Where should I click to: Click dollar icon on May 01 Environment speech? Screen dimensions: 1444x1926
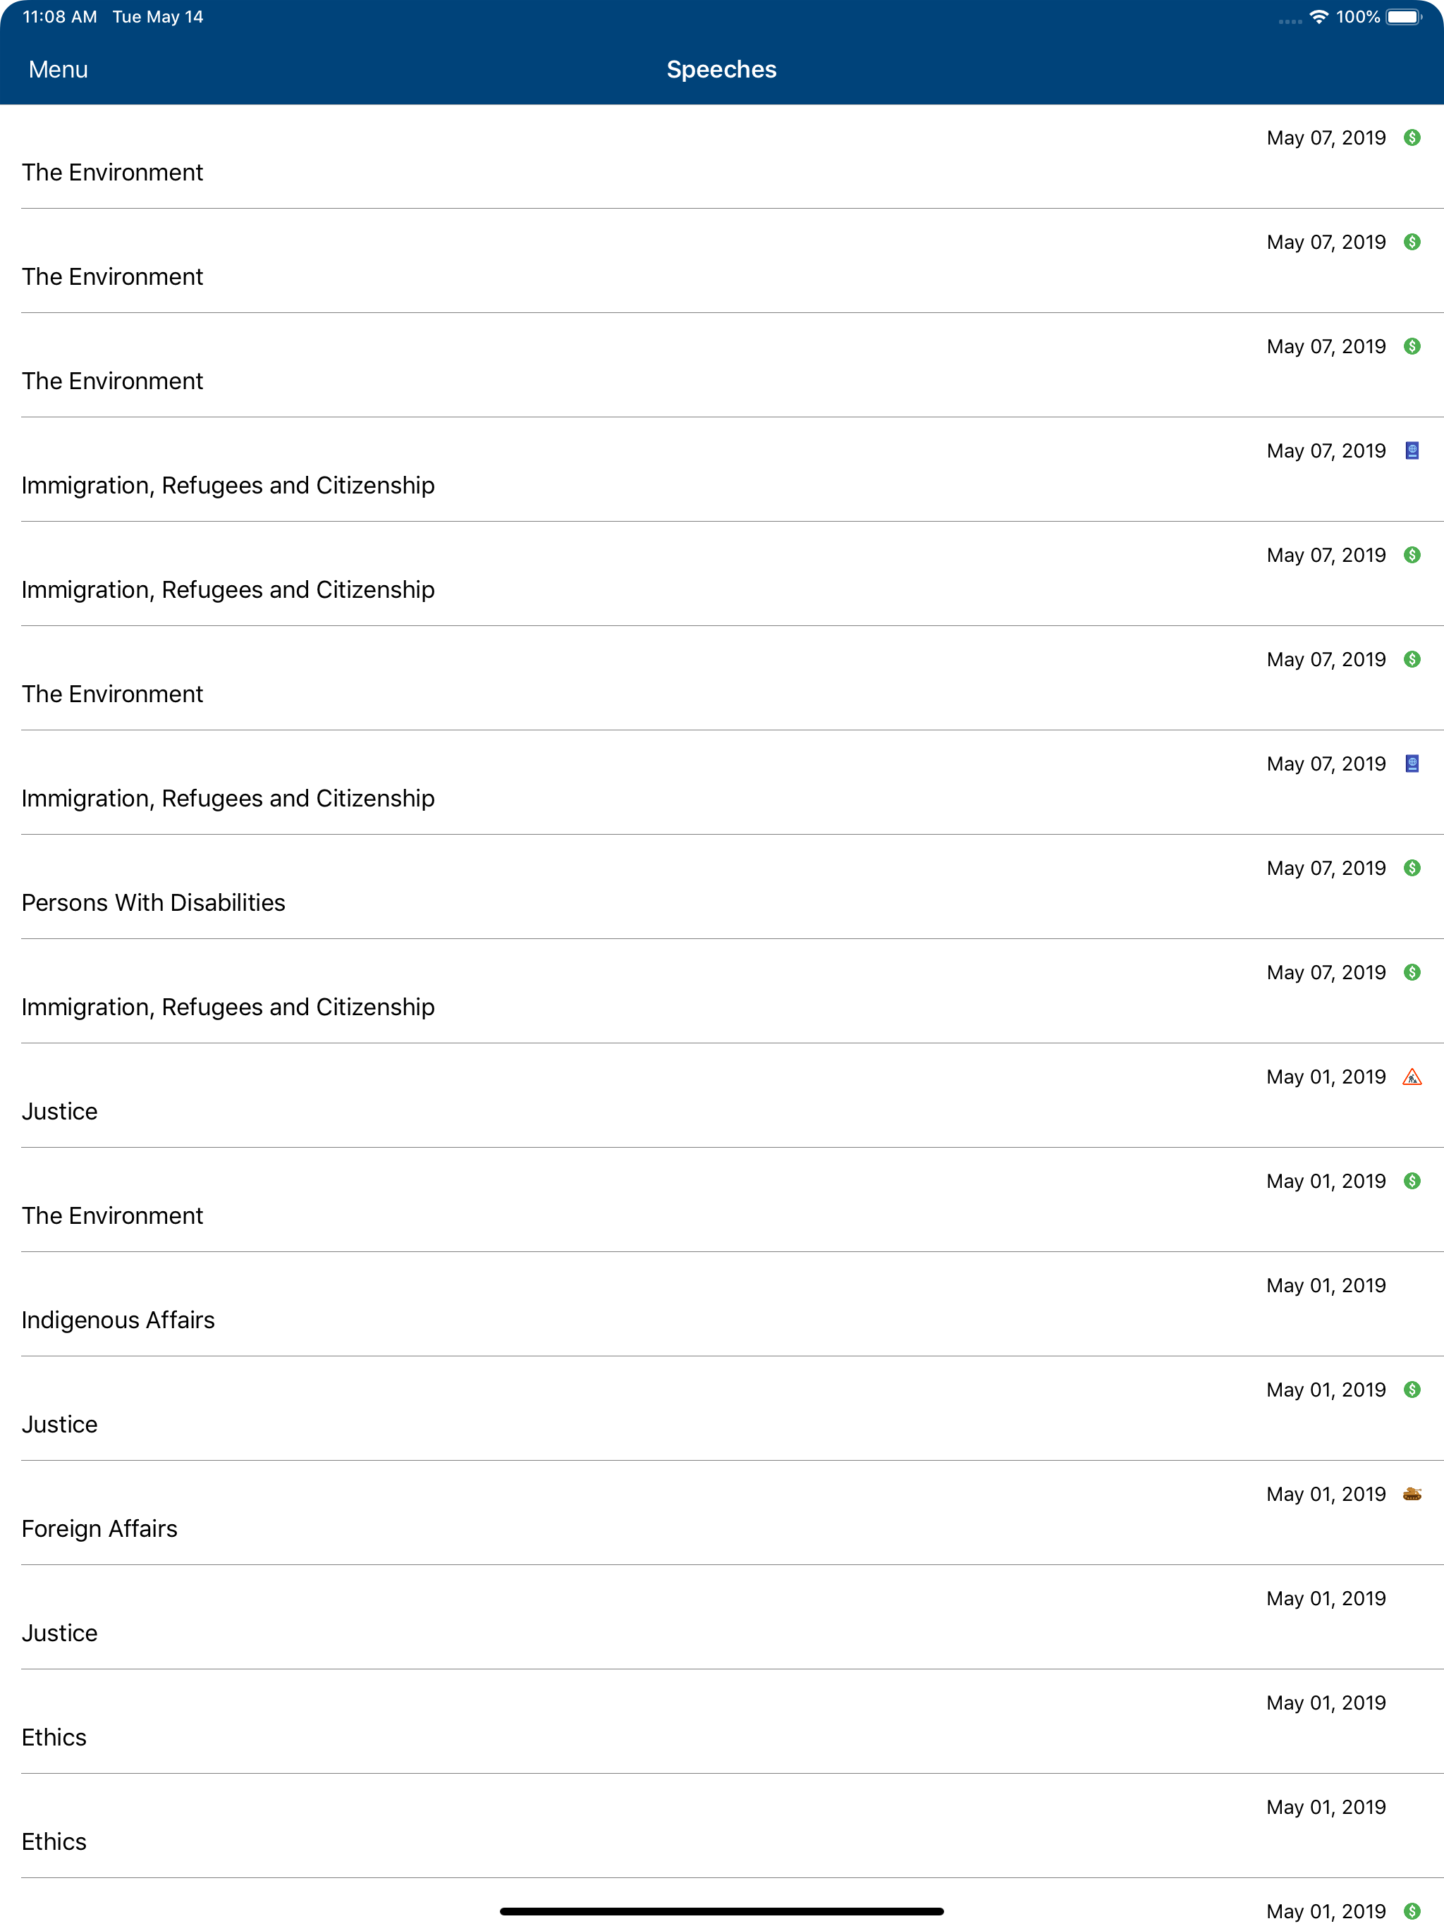tap(1412, 1181)
